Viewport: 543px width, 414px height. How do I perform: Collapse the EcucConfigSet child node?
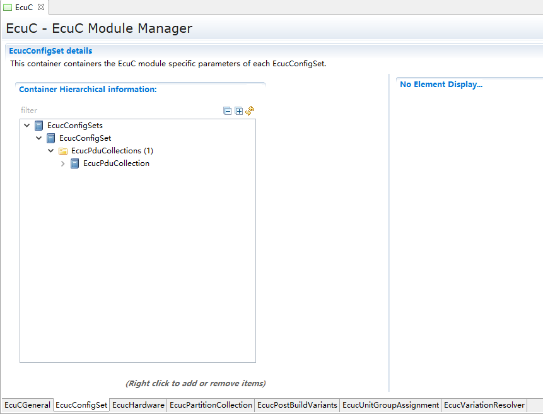click(x=39, y=138)
